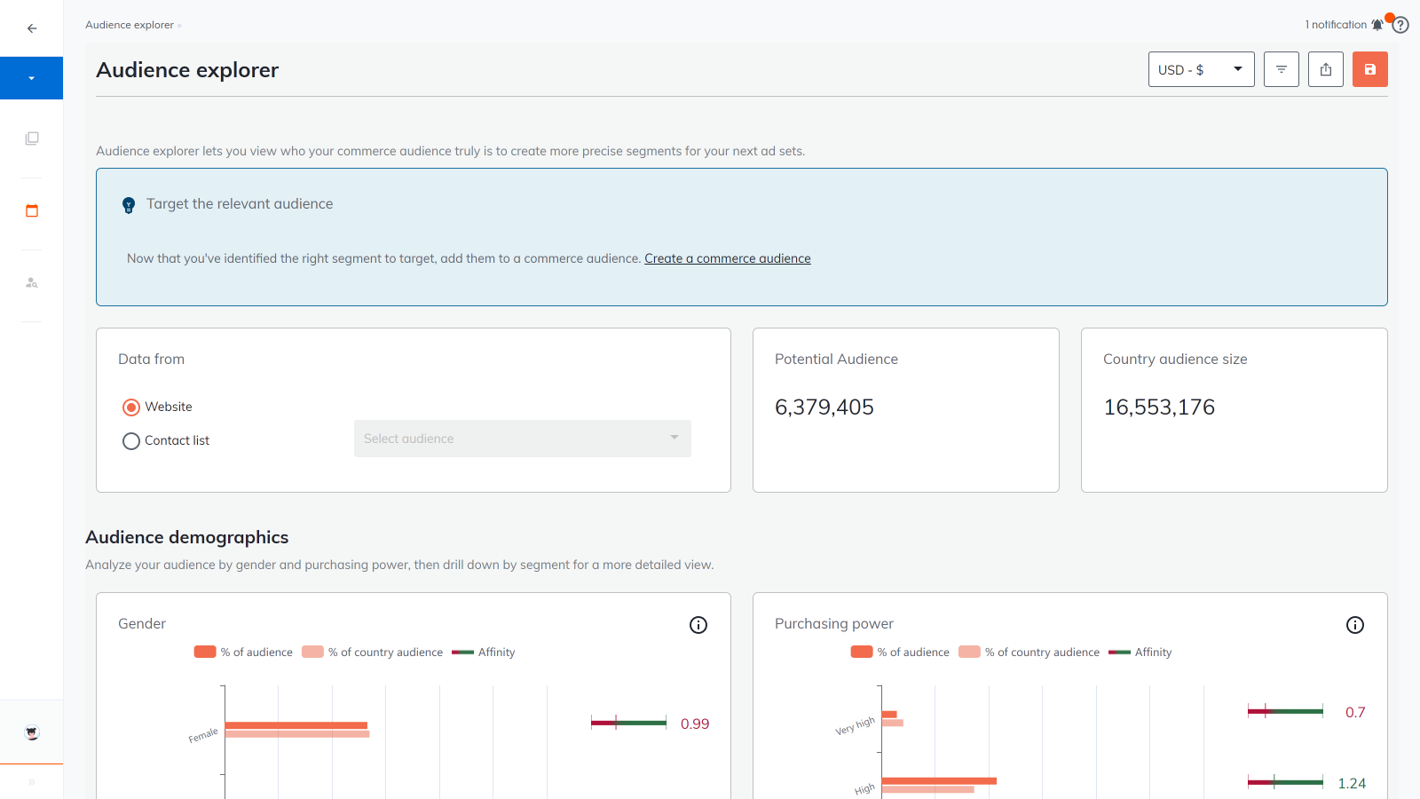Open the notification bell

tap(1377, 24)
